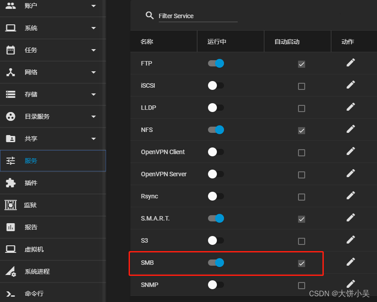Select the SNMP service name

149,285
